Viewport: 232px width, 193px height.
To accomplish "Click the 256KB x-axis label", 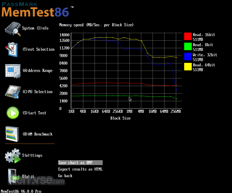I will [x=118, y=111].
